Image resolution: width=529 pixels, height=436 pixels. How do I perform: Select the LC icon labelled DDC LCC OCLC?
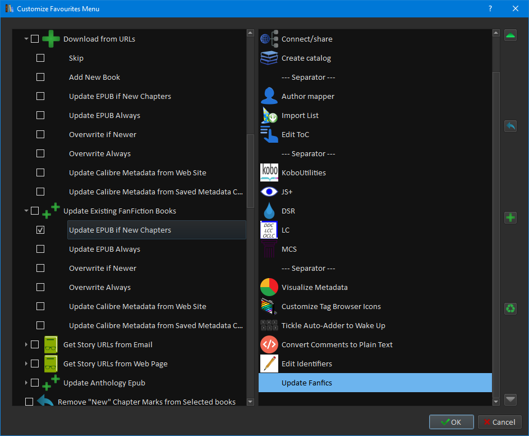point(269,230)
